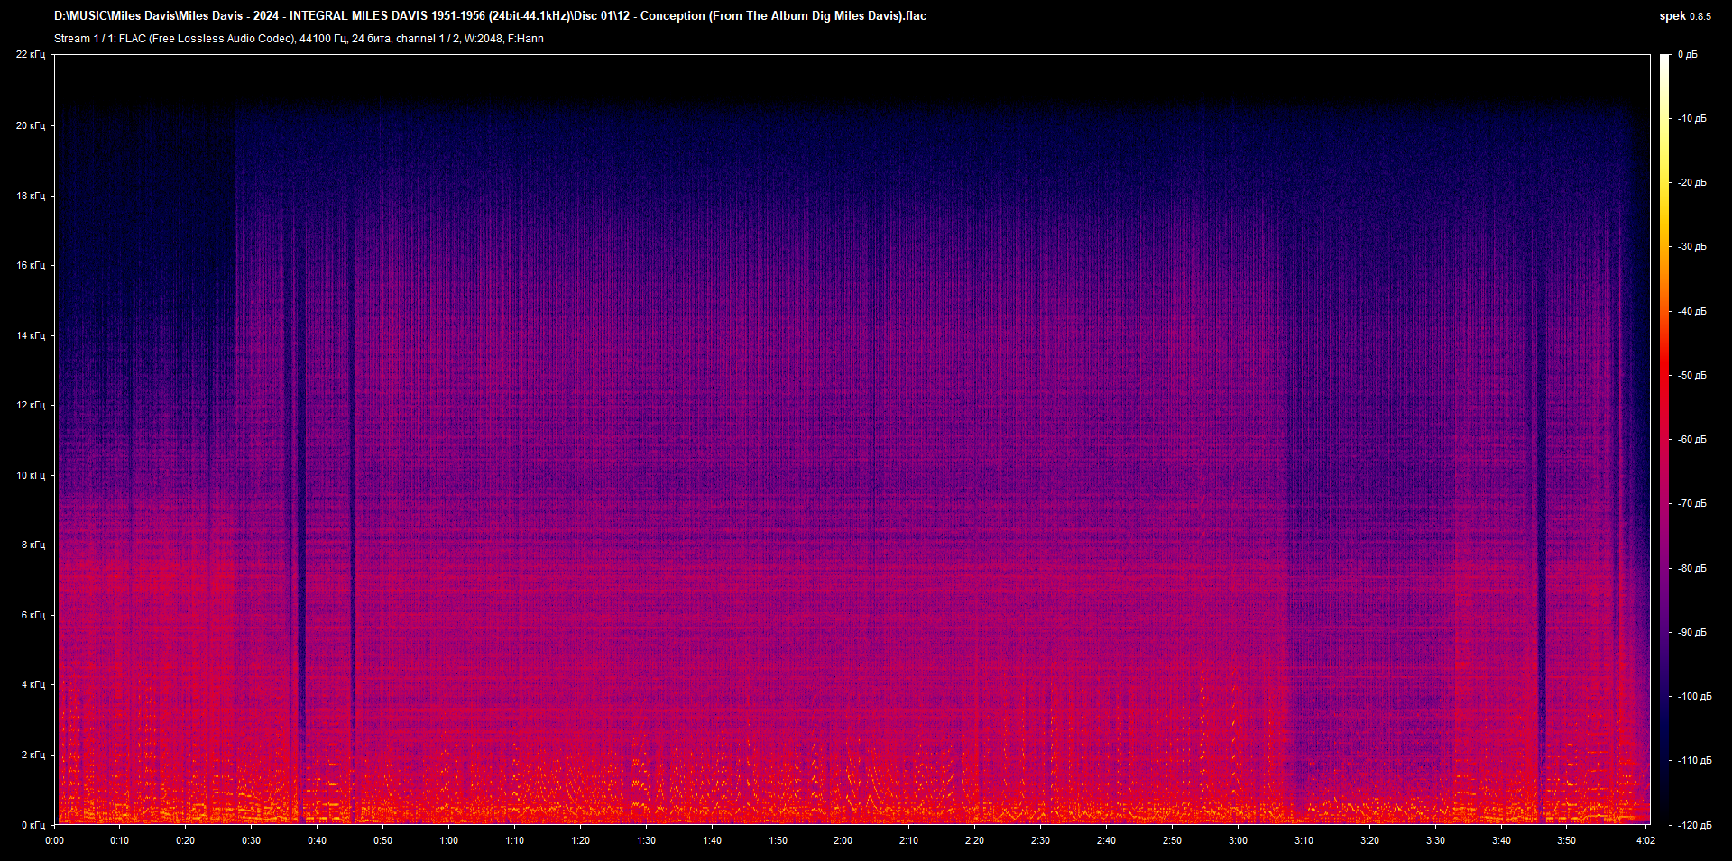Viewport: 1732px width, 861px height.
Task: Click the 6 кГц frequency axis label
Action: point(33,615)
